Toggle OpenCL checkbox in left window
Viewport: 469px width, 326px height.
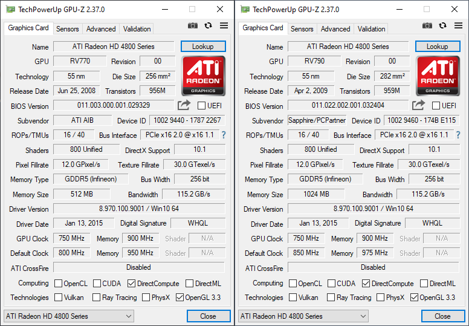click(59, 283)
